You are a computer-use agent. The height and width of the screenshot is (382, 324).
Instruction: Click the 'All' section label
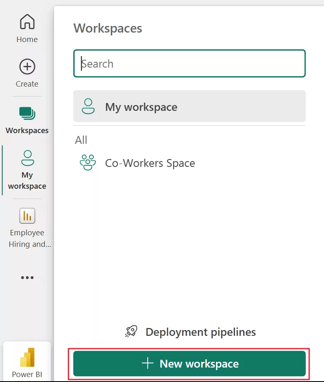pos(81,140)
